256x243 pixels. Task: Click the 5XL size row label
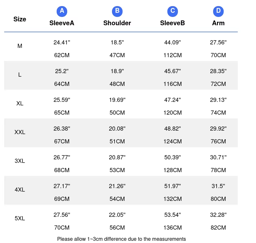pyautogui.click(x=20, y=218)
